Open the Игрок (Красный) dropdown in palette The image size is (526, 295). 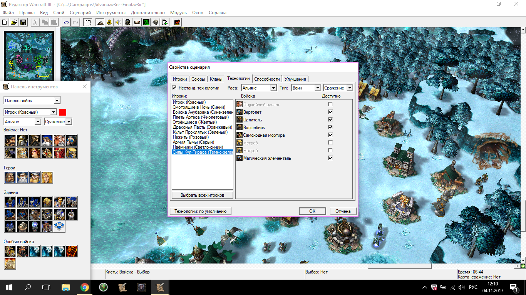[30, 112]
